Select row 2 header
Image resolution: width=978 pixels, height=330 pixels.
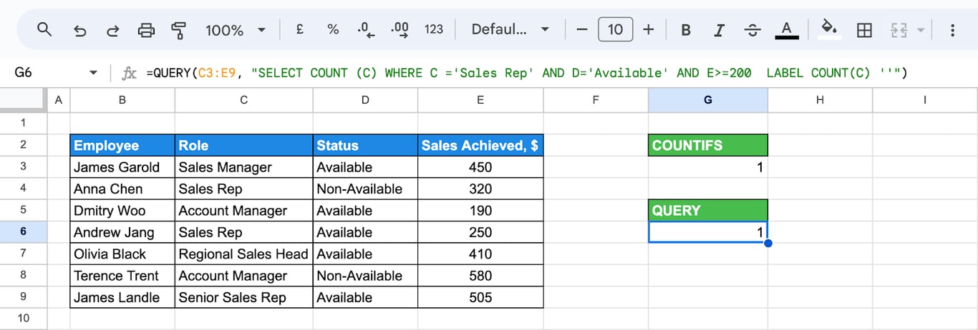pyautogui.click(x=23, y=145)
